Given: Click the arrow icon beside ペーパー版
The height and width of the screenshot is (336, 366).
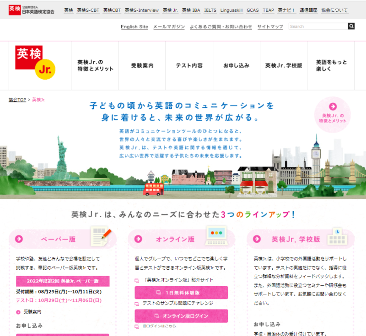Looking at the screenshot, I should coord(19,239).
